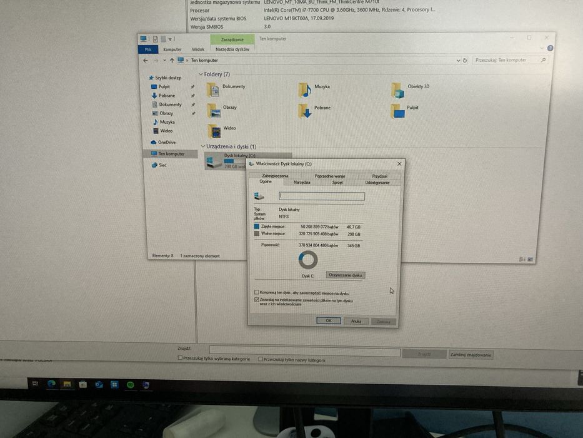Open the Wideo folder icon
The width and height of the screenshot is (583, 438).
coord(214,131)
